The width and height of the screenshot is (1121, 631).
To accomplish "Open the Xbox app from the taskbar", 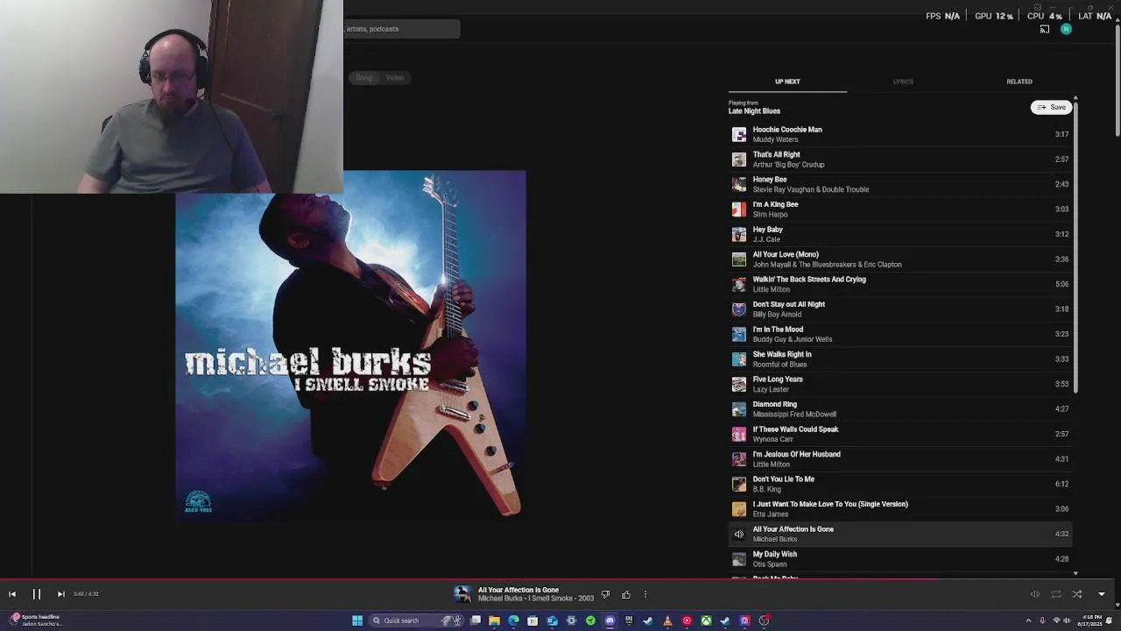I will (x=706, y=620).
